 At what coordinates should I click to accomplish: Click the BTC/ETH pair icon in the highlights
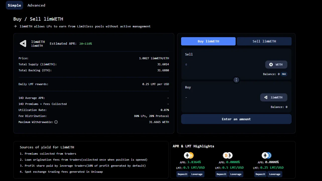coord(228,155)
